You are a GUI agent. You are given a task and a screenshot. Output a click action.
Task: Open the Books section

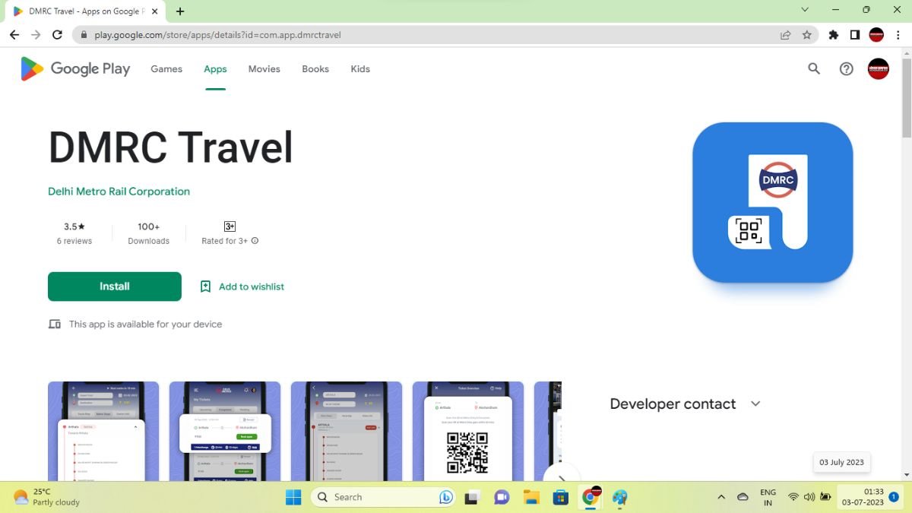click(315, 68)
